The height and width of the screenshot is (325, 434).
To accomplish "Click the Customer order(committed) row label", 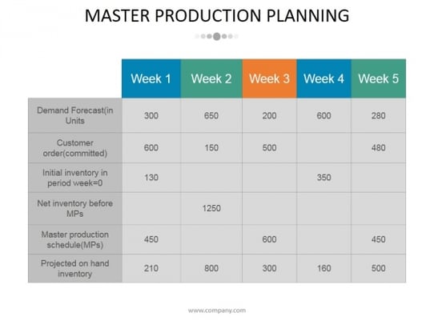I will click(x=75, y=148).
